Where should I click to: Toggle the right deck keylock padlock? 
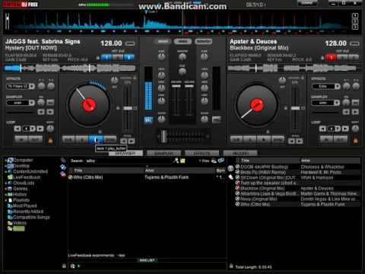point(303,78)
